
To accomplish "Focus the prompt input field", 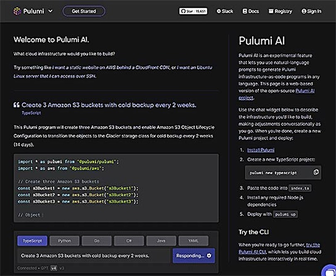I will (x=94, y=256).
